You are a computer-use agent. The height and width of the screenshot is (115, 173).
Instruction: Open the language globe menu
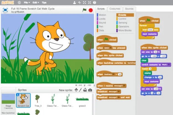[x=19, y=2]
